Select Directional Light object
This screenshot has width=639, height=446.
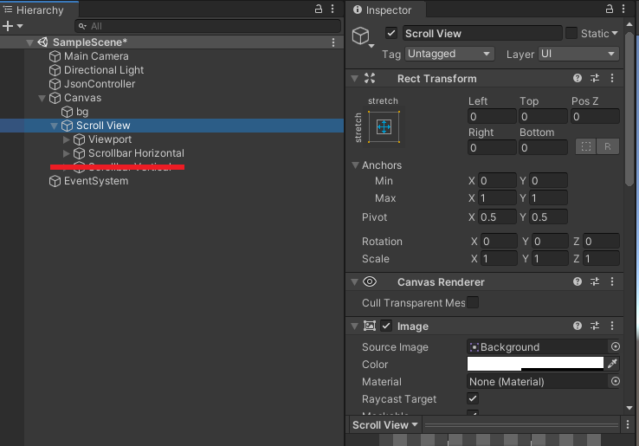[x=104, y=70]
